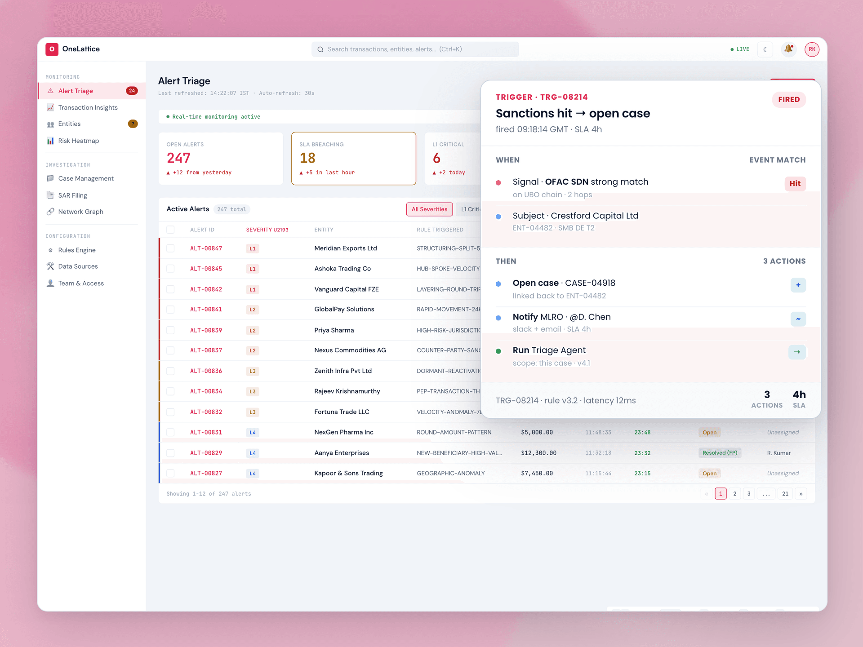The width and height of the screenshot is (863, 647).
Task: Toggle dark mode moon icon
Action: (765, 49)
